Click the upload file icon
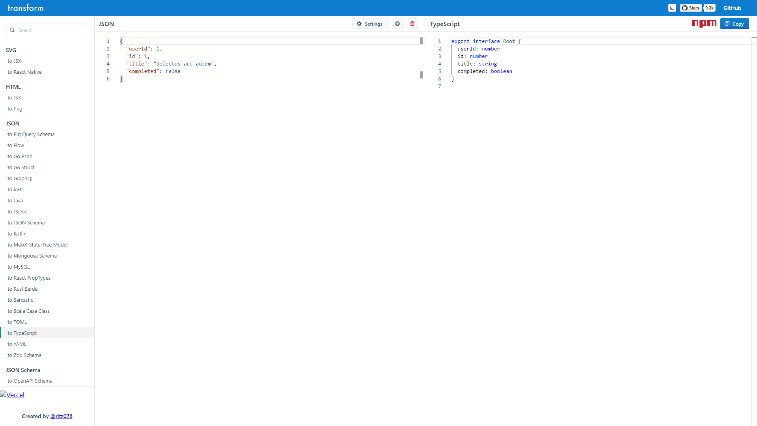Viewport: 757px width, 426px height. (x=397, y=24)
